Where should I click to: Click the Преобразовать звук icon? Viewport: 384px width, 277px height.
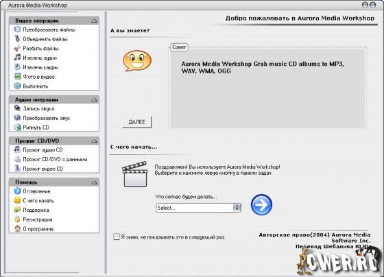point(17,118)
